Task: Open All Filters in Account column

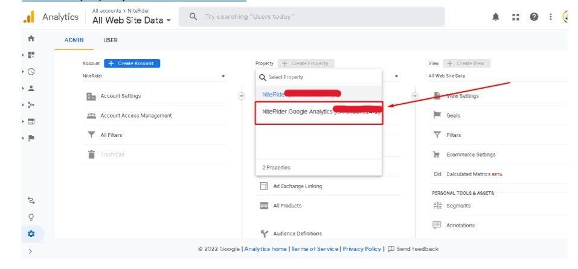Action: (x=111, y=135)
